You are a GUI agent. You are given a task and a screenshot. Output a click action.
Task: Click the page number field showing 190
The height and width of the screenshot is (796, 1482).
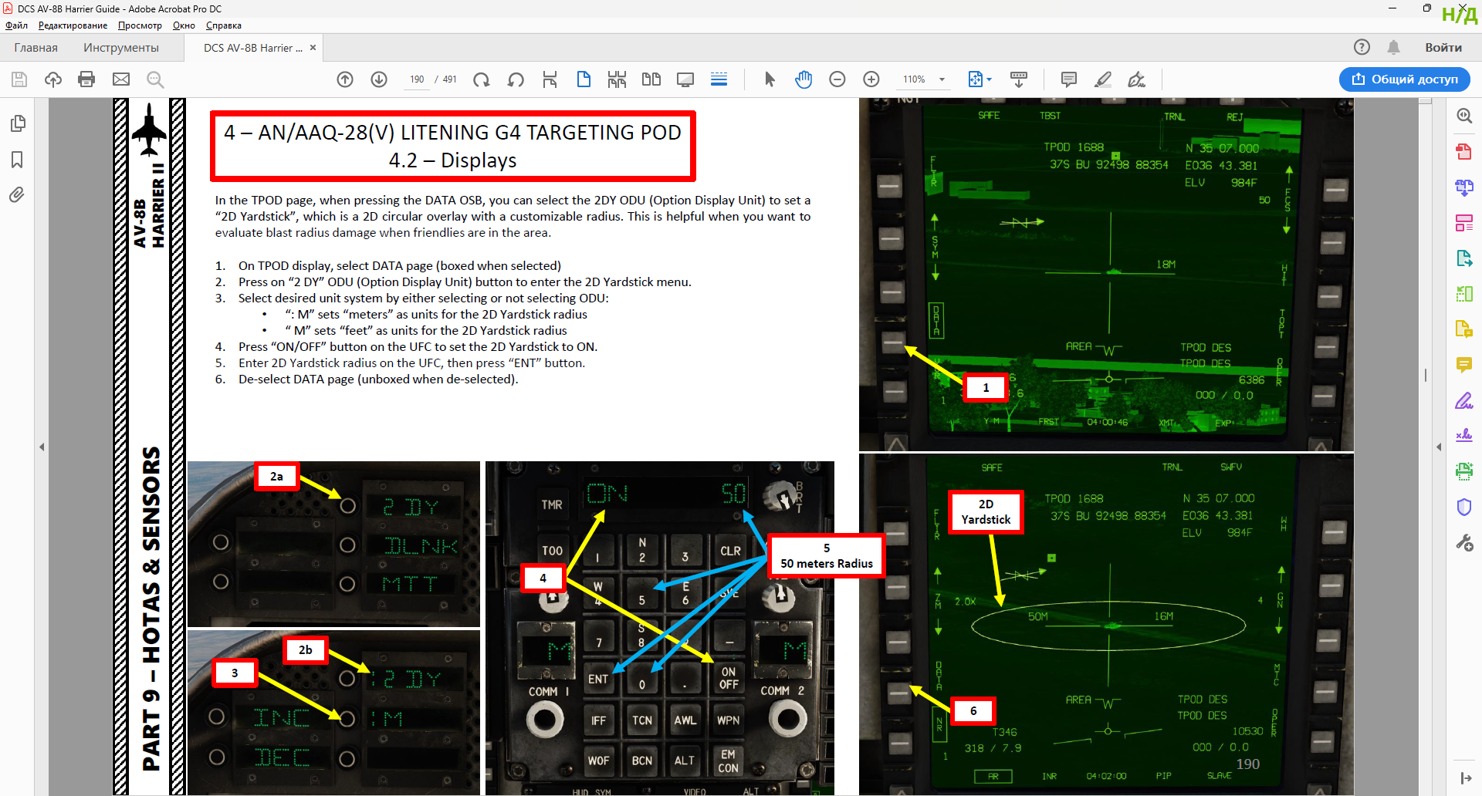417,79
